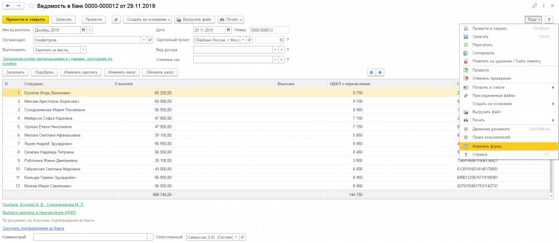Click the Записать toolbar button
Viewport: 559px width, 243px height.
pos(64,20)
